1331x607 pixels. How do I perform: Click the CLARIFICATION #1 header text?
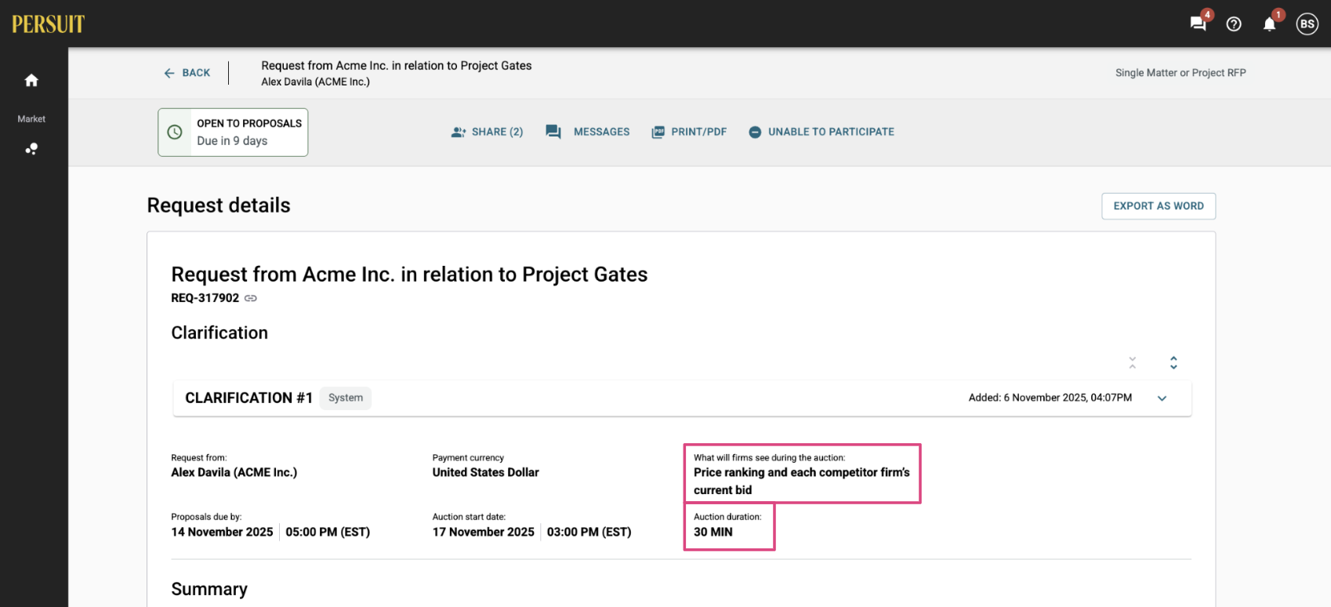[x=249, y=398]
